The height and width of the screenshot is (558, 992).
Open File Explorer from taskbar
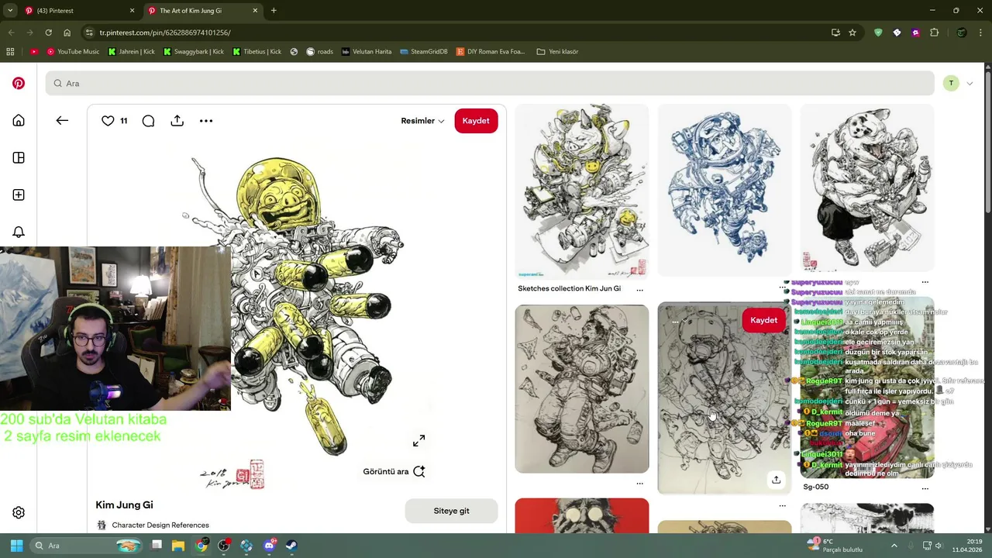[x=177, y=546]
